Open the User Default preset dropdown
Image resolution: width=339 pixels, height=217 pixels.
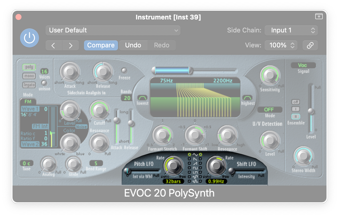pos(113,30)
